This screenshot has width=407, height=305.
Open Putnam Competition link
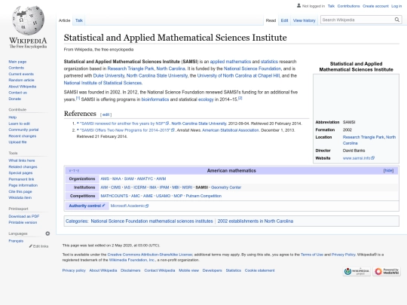click(203, 196)
